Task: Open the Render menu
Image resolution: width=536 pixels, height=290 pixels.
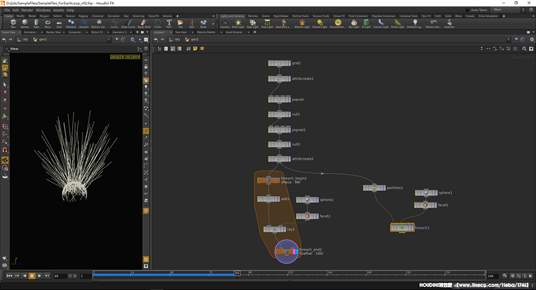Action: click(27, 10)
